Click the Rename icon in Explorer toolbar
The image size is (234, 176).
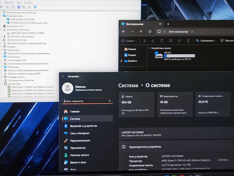click(171, 41)
